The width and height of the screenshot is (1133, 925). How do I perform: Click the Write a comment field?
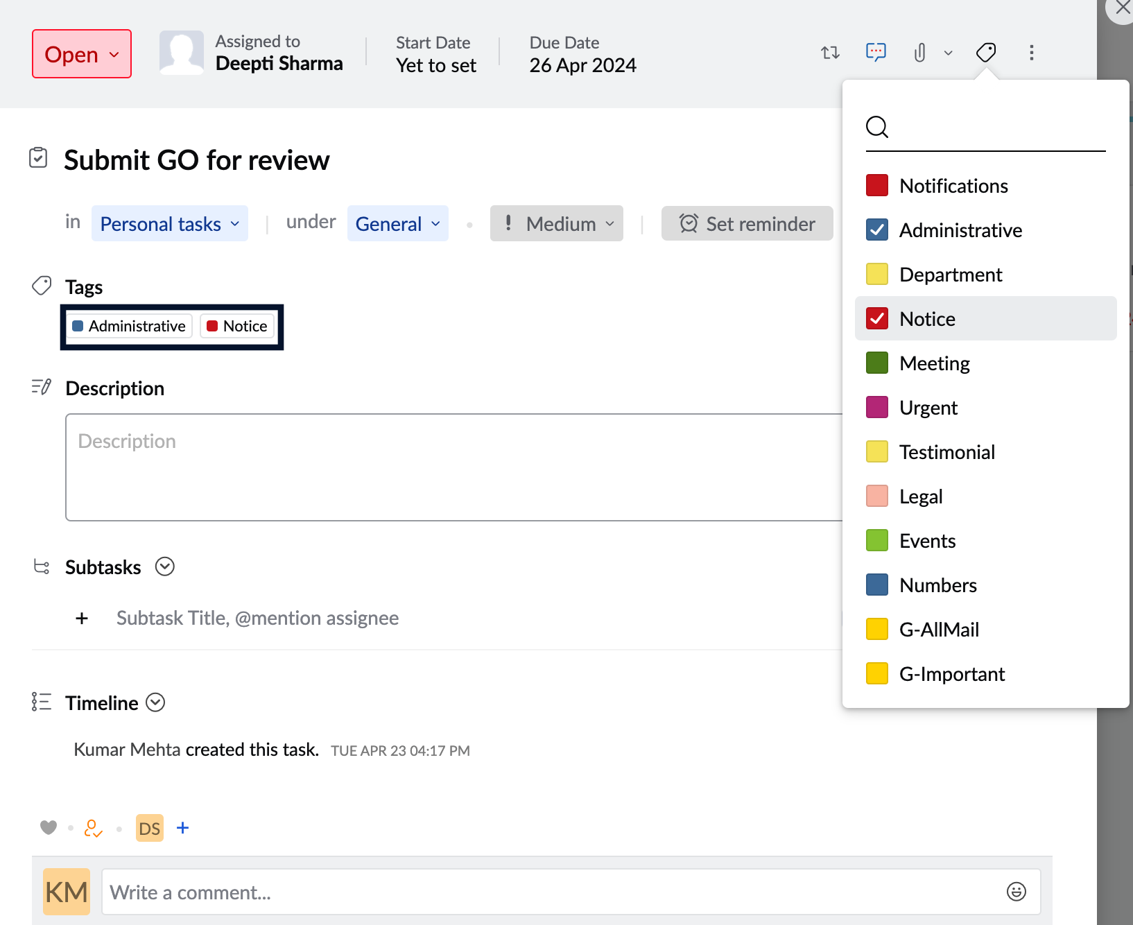click(x=571, y=892)
